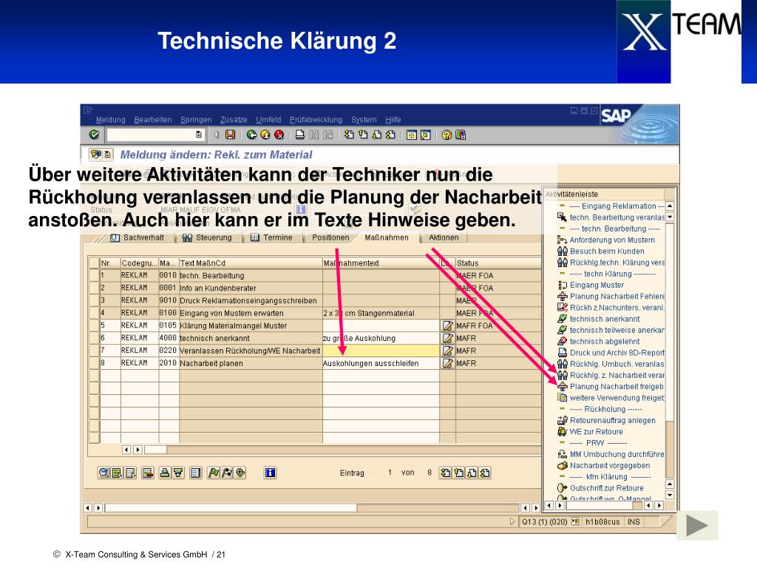Switch to the Termine tab
This screenshot has width=757, height=568.
pos(273,237)
